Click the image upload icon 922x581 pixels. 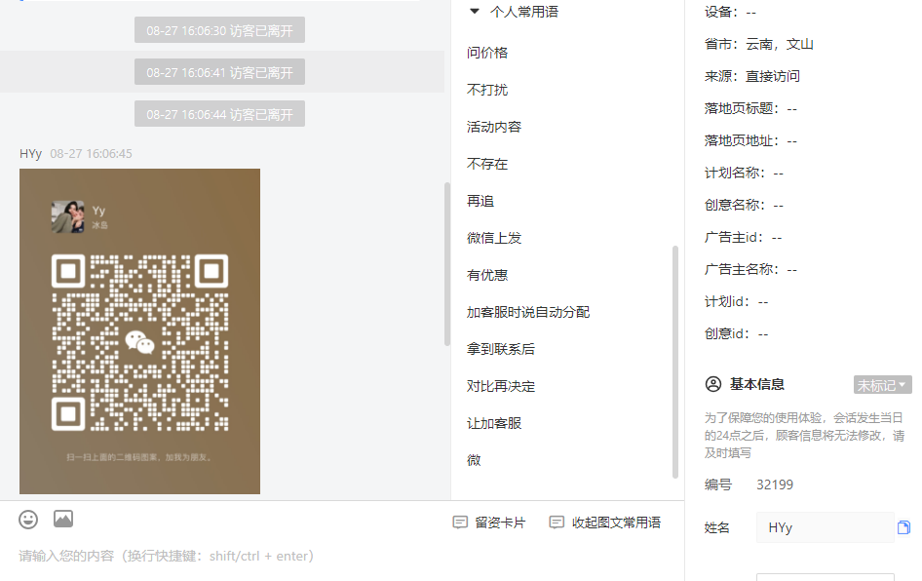point(63,519)
